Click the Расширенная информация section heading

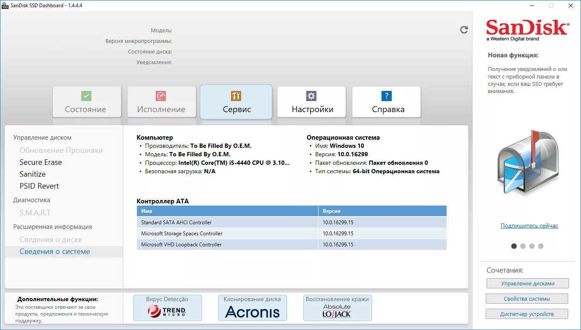click(x=53, y=227)
